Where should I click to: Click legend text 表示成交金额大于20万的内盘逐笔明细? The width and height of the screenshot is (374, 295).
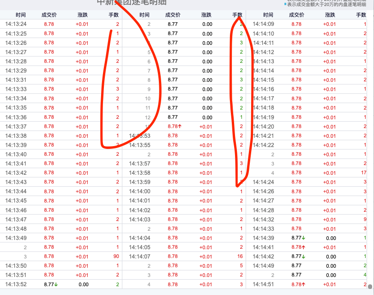pyautogui.click(x=326, y=4)
